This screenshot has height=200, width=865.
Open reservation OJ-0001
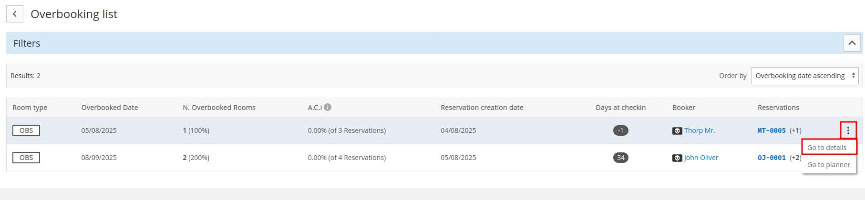[x=772, y=158]
